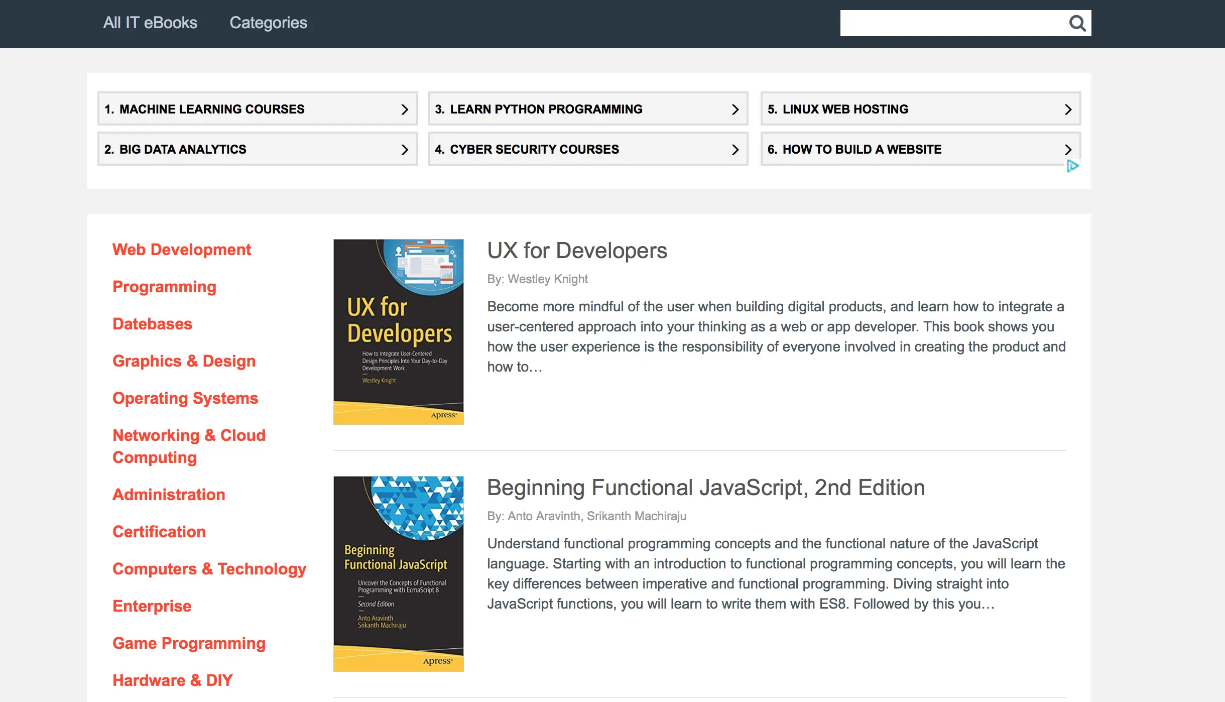This screenshot has width=1225, height=702.
Task: Select Hardware & DIY category
Action: [x=172, y=680]
